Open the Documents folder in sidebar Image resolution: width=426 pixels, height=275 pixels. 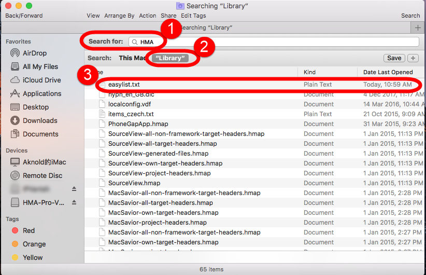click(40, 134)
